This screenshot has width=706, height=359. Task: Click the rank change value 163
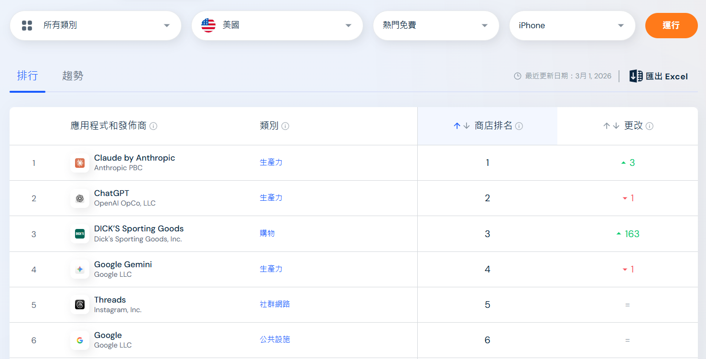point(632,234)
